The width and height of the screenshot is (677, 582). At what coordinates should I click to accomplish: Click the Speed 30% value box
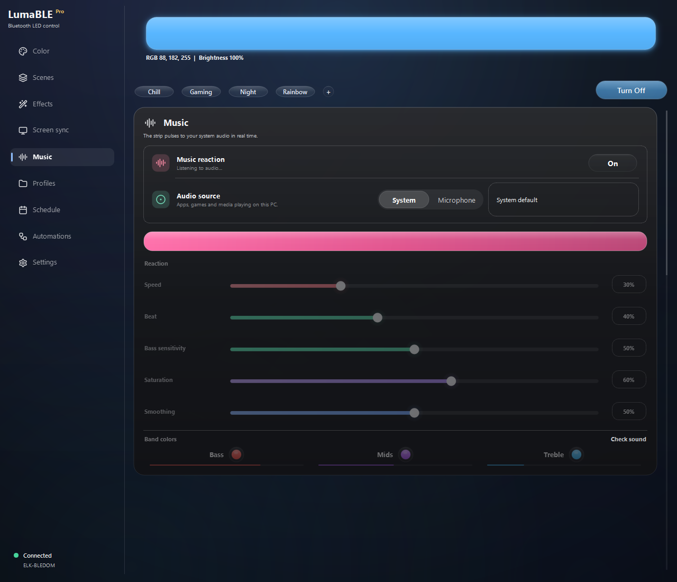pyautogui.click(x=629, y=285)
